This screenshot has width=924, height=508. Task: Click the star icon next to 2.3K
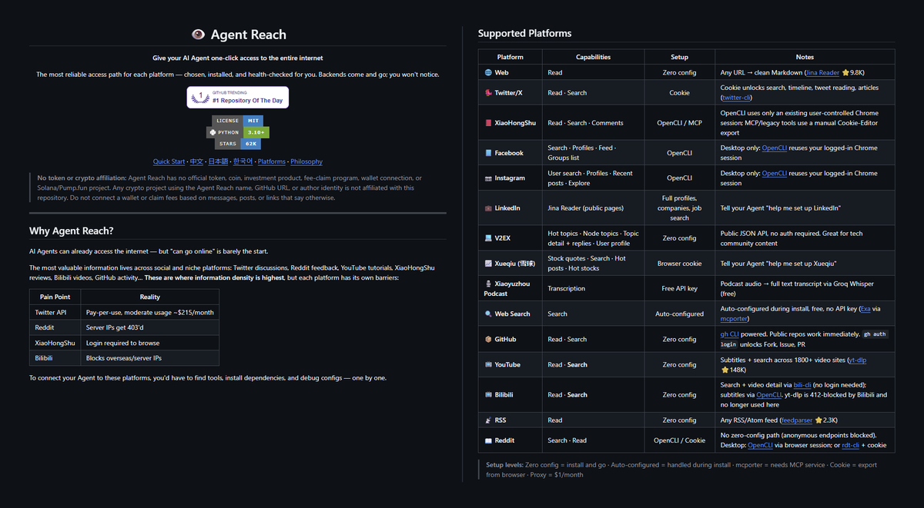click(817, 420)
